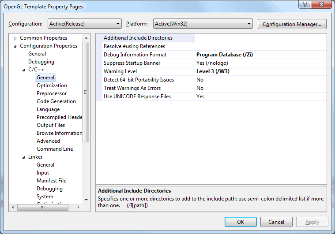Viewport: 335px width, 234px height.
Task: Select General under Linker
Action: point(45,165)
